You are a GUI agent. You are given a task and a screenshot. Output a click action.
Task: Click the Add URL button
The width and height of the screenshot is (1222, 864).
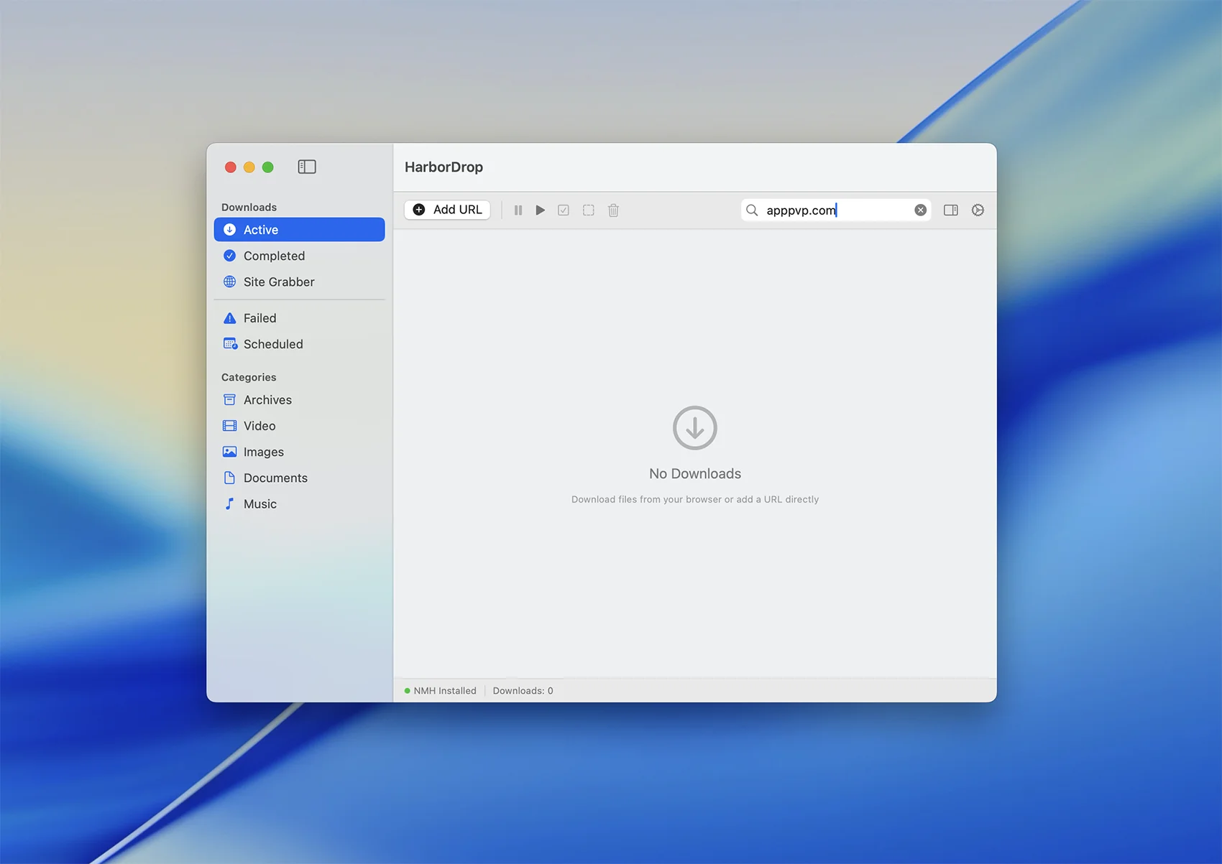pos(447,210)
